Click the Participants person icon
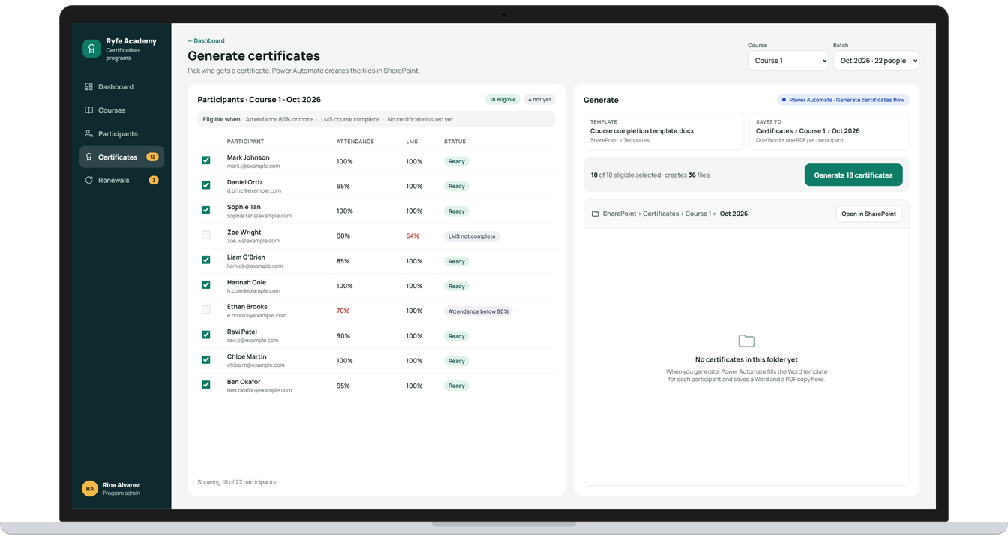1008x540 pixels. tap(88, 133)
